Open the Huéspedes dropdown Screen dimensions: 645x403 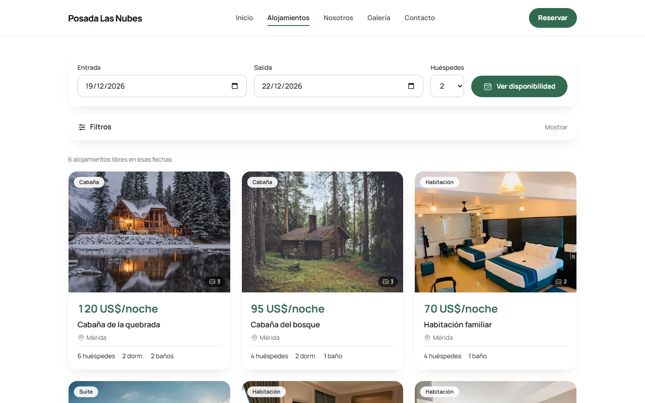point(447,86)
